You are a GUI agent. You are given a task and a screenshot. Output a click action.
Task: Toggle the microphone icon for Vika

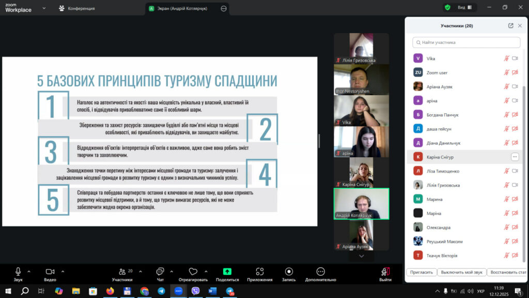[x=507, y=58]
